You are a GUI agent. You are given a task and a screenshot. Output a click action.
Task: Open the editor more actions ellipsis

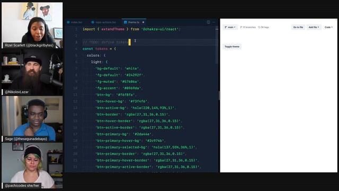pos(214,22)
